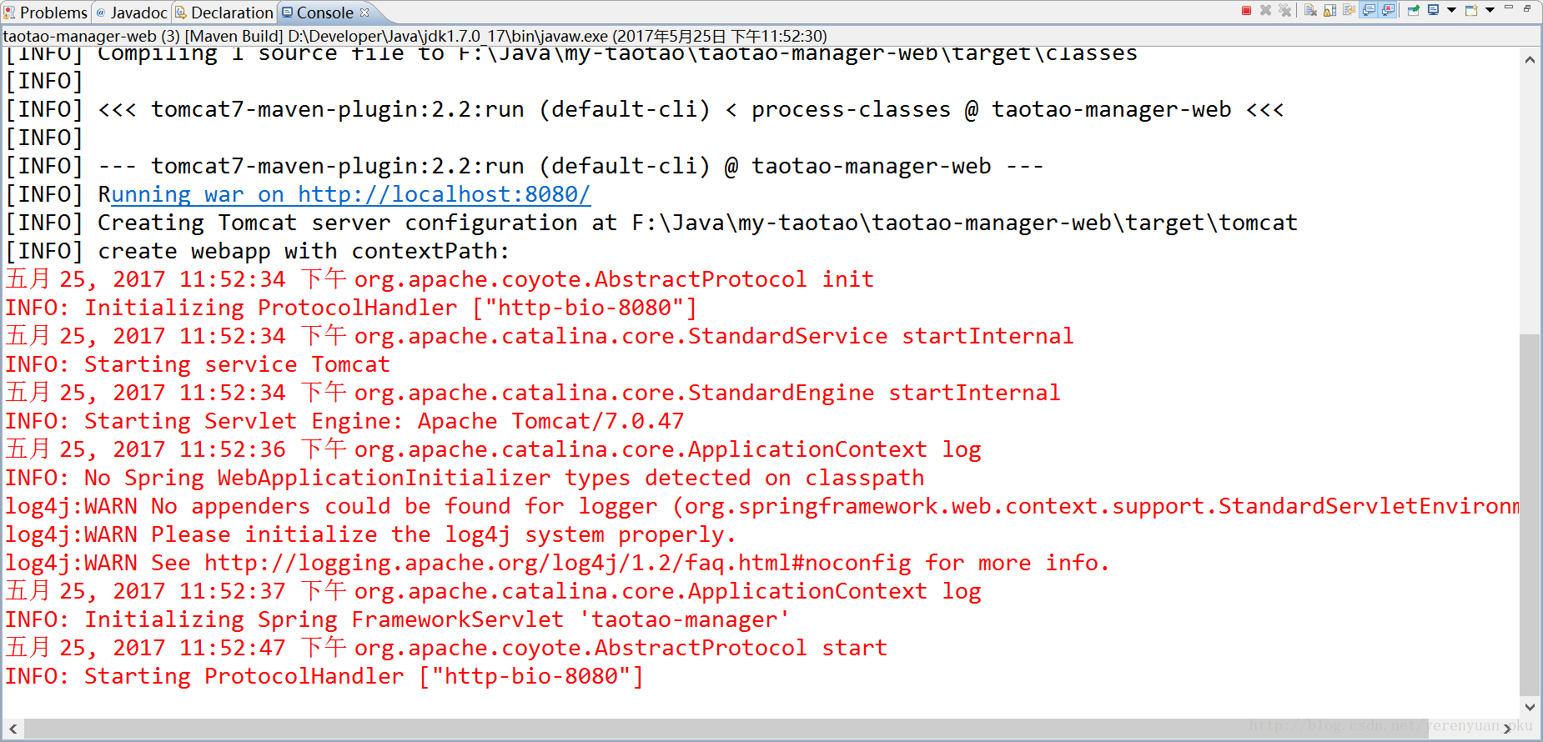Click 'No appenders could be found' warning line

click(x=762, y=506)
